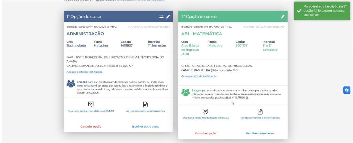This screenshot has height=143, width=353.
Task: Escolher outro curso in ABI Matemática card
Action: click(x=260, y=133)
